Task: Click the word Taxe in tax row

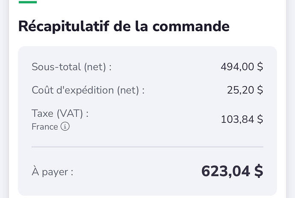Action: [42, 113]
